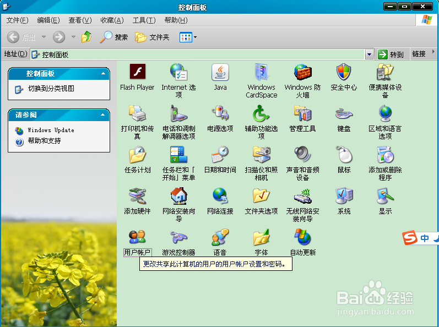Screen dimensions: 439x327
Task: Open the 文件(F) menu
Action: pos(18,20)
